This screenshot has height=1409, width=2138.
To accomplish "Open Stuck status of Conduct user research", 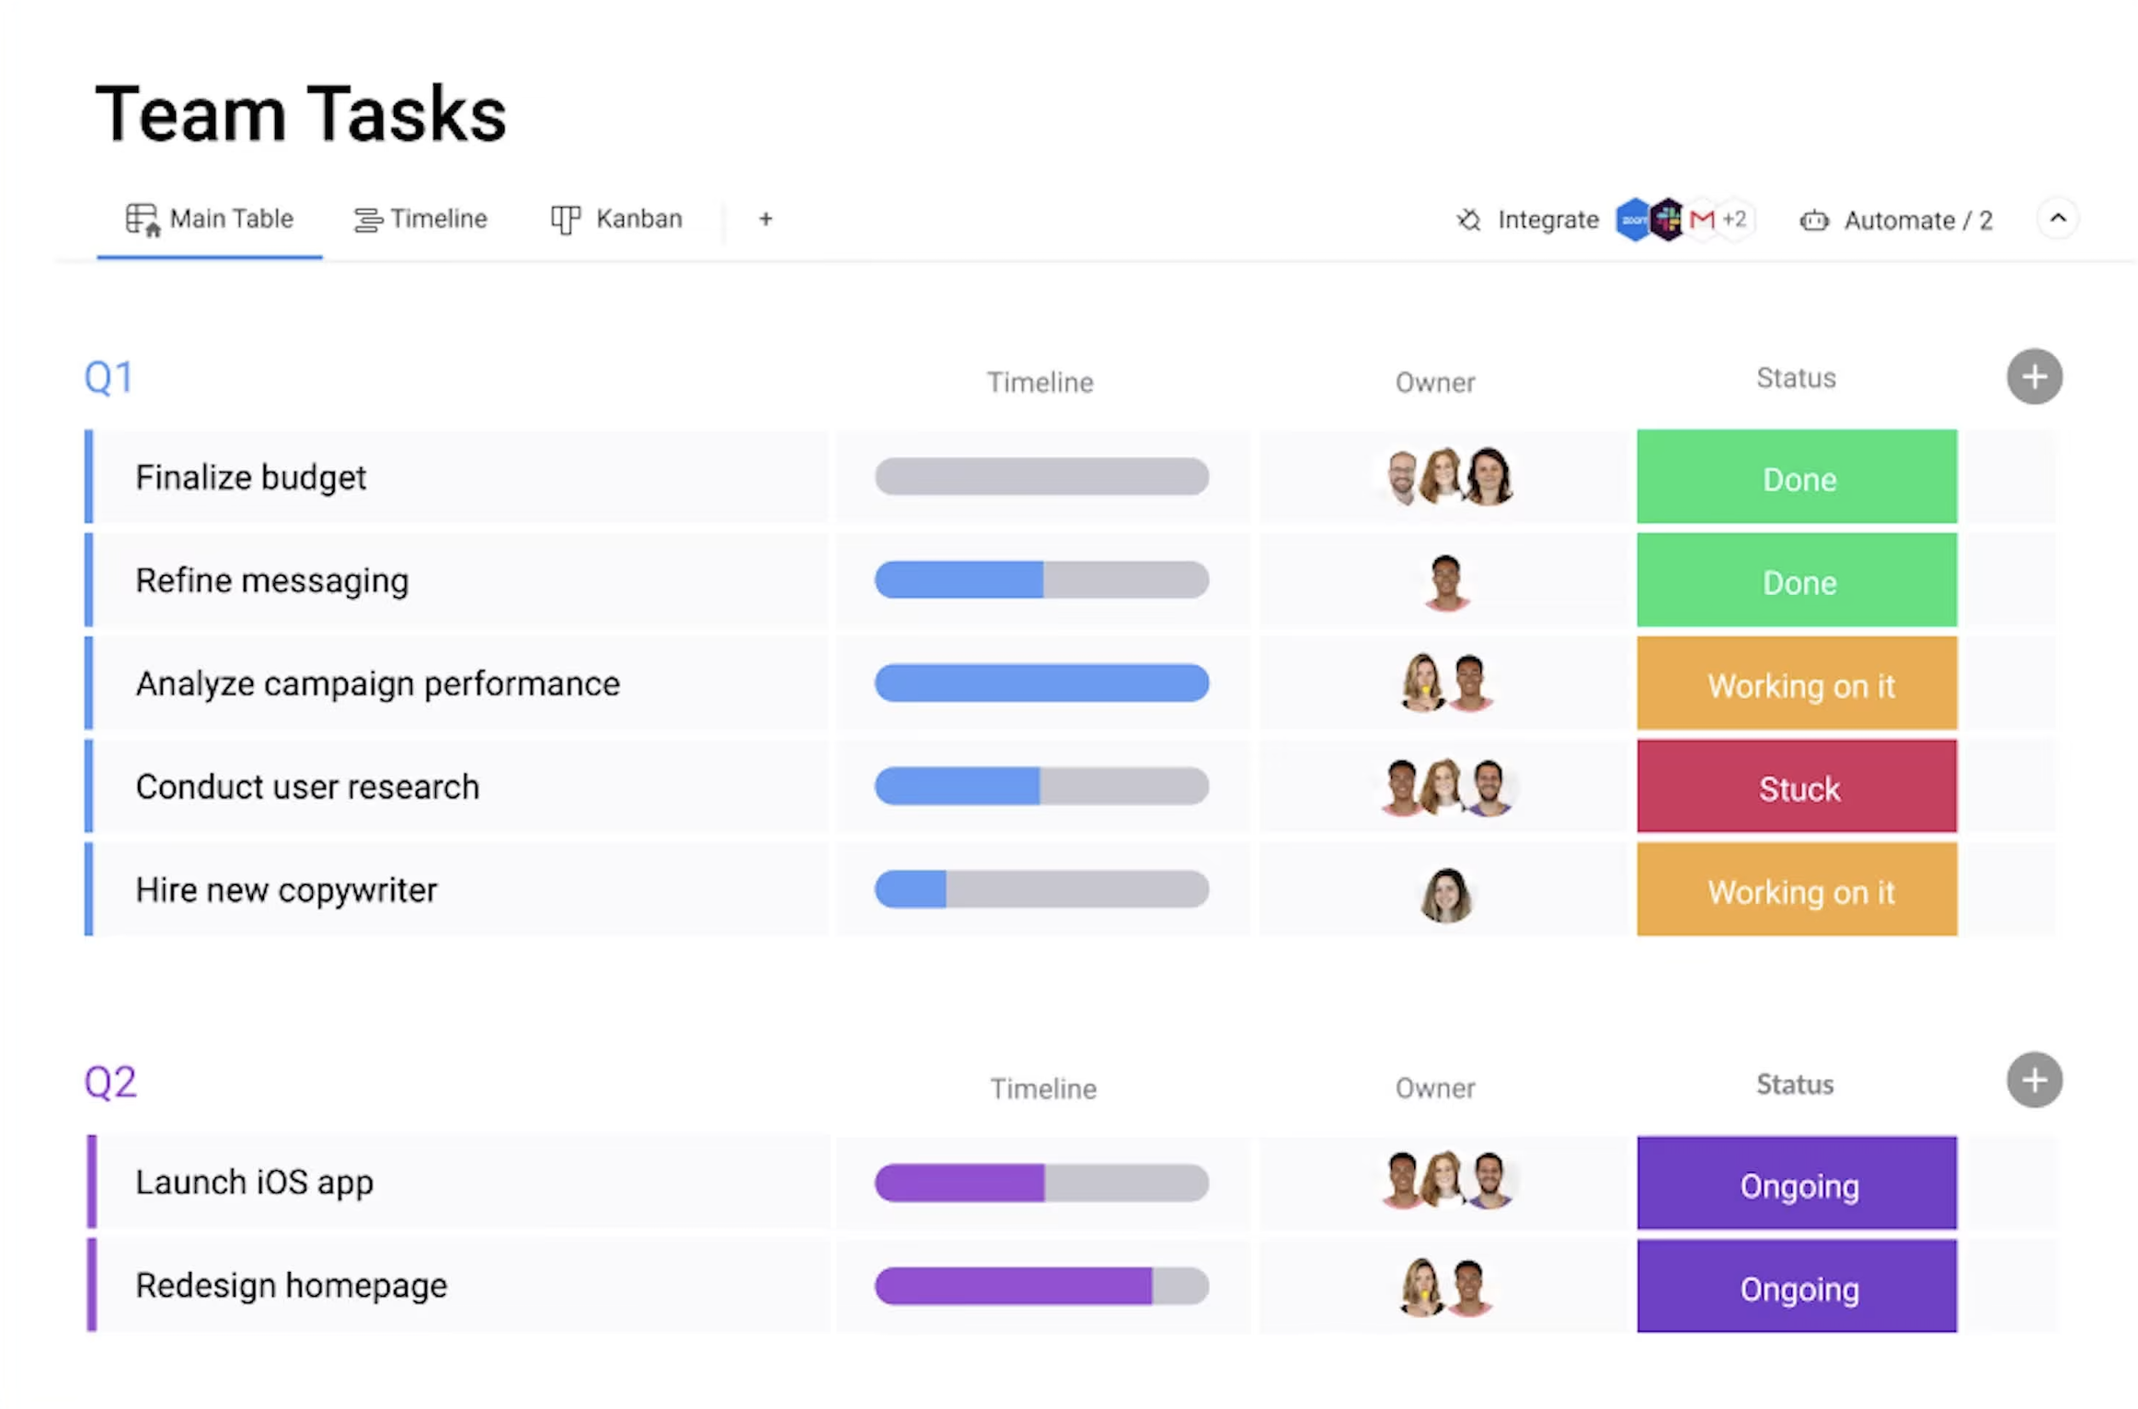I will [1796, 788].
